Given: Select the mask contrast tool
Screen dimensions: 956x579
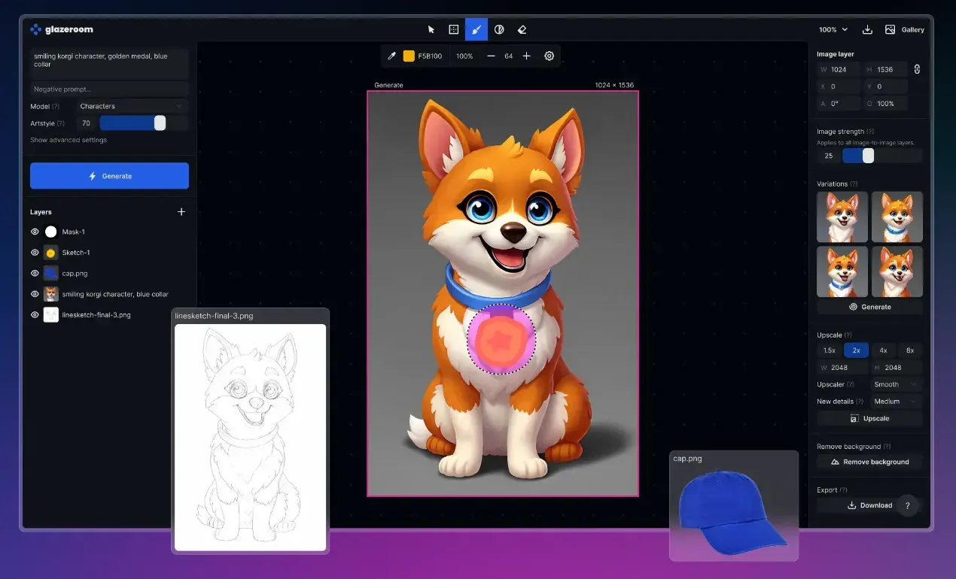Looking at the screenshot, I should tap(499, 29).
